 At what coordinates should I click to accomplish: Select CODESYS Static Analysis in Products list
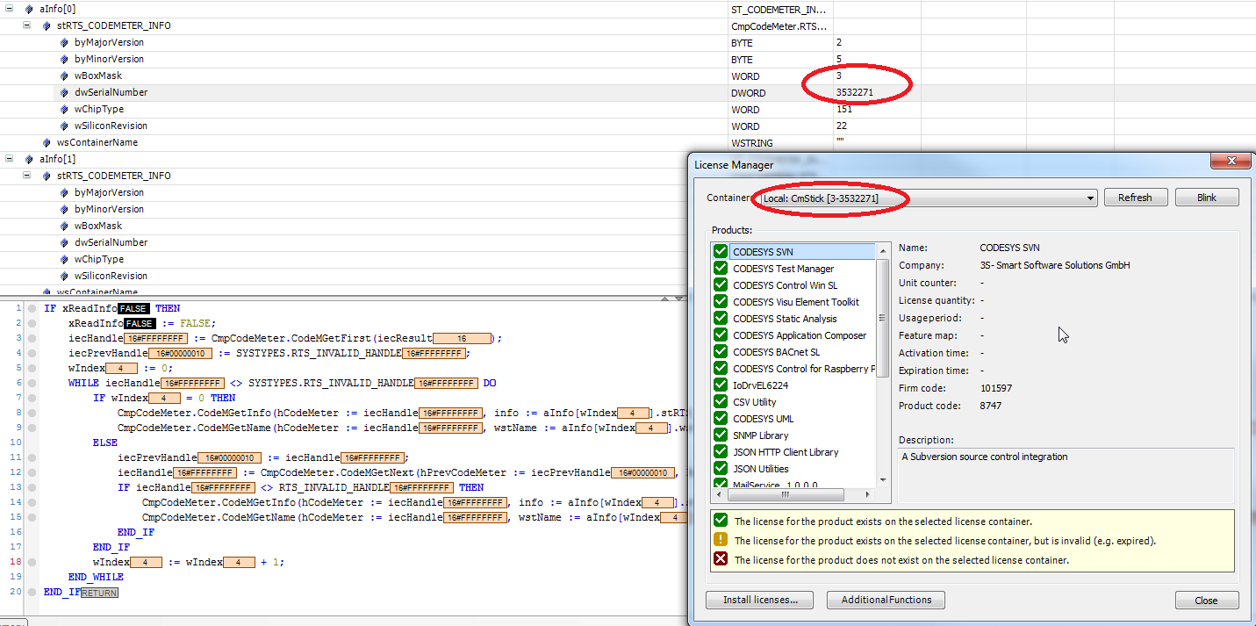click(785, 319)
